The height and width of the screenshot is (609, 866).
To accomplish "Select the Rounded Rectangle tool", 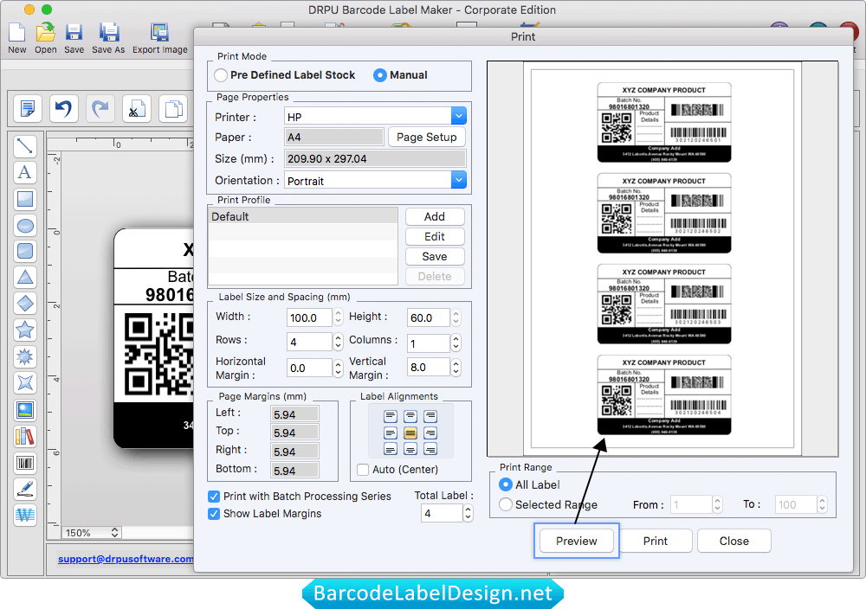I will coord(25,252).
